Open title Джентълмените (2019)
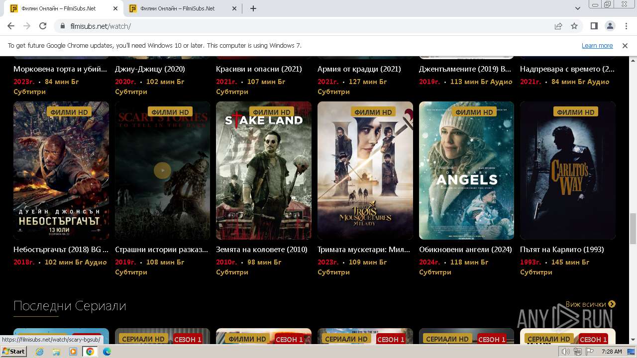The width and height of the screenshot is (637, 358). tap(465, 69)
